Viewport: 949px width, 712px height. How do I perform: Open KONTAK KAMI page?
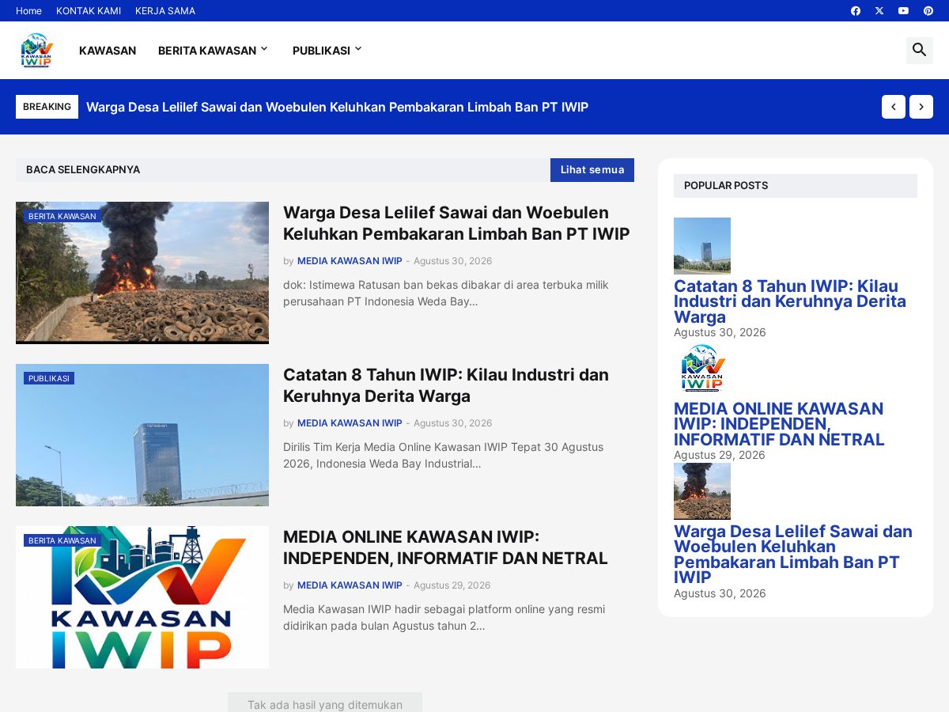89,11
